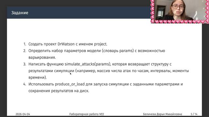
Task: Click the author name 'Беличева Дарья Михайловна'
Action: pyautogui.click(x=163, y=114)
